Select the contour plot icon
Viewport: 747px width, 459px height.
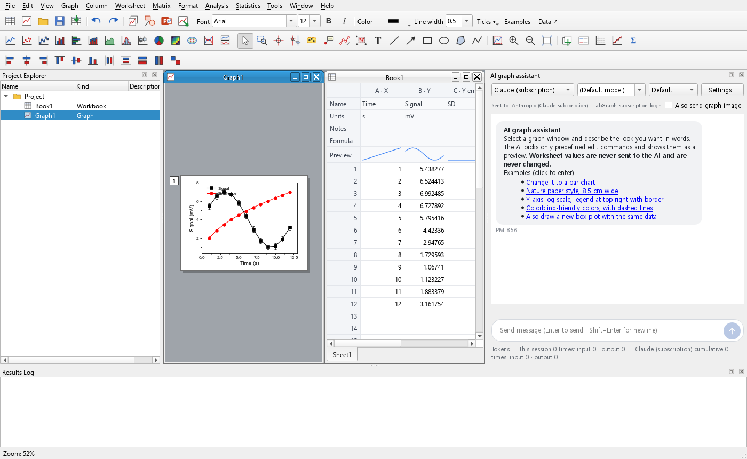[x=192, y=41]
